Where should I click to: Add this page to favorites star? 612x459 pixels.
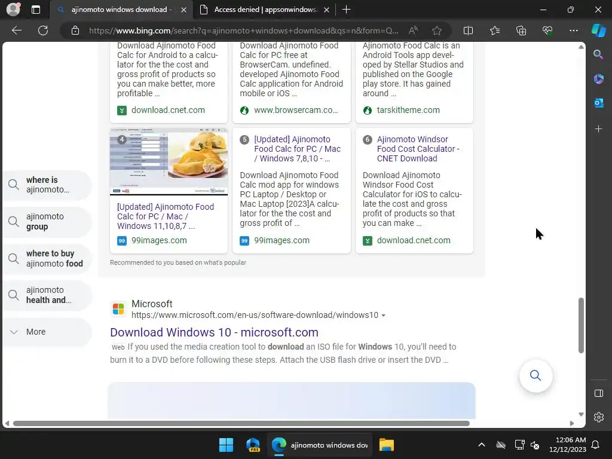pos(437,30)
